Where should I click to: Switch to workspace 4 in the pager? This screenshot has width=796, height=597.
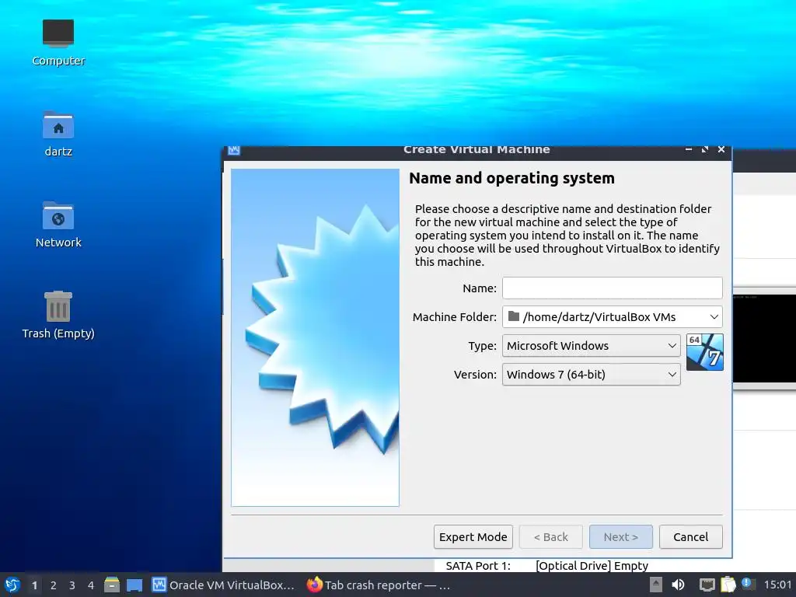[91, 585]
